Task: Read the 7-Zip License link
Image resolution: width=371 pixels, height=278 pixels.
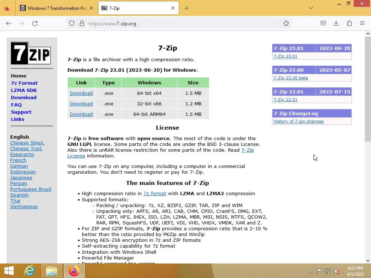Action: click(247, 150)
